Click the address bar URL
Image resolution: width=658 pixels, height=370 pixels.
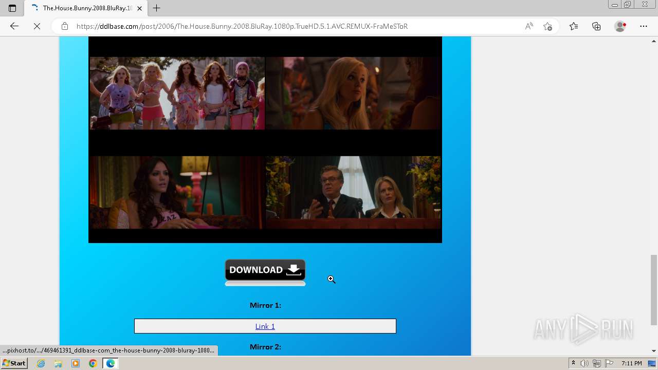(242, 26)
